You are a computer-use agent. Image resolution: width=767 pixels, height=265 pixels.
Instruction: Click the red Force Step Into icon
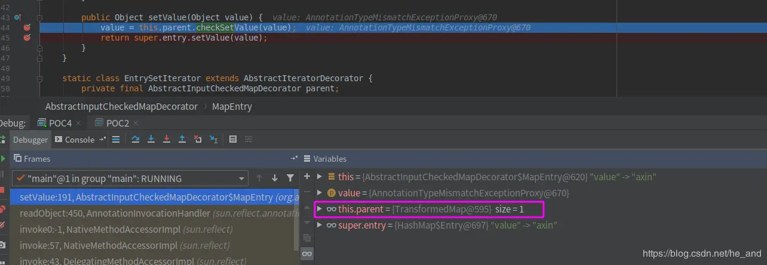tap(167, 139)
